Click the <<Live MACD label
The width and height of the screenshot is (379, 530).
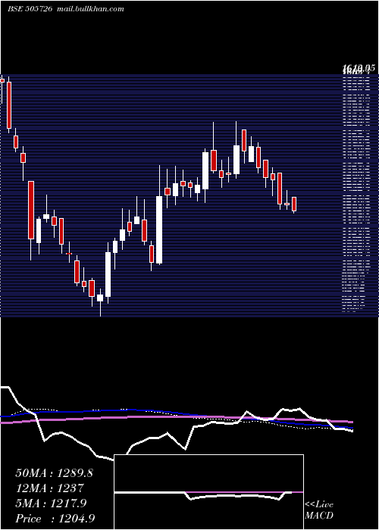319,510
